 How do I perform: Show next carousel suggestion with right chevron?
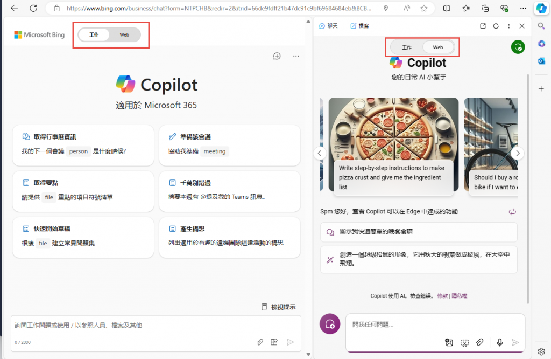pos(518,153)
